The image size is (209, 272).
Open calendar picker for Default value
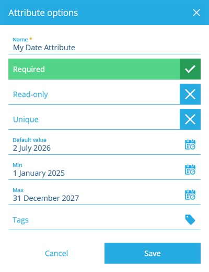click(190, 144)
